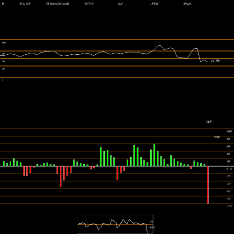Click the '(Propt' header text

pos(187,4)
